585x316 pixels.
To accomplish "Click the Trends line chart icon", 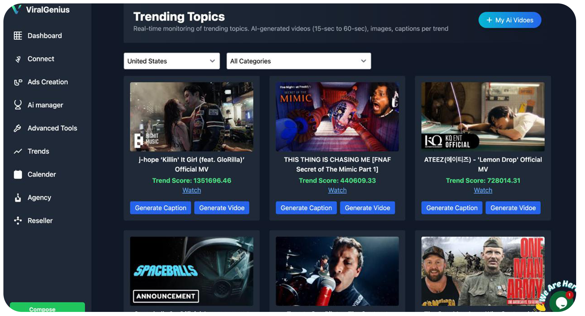I will point(18,151).
